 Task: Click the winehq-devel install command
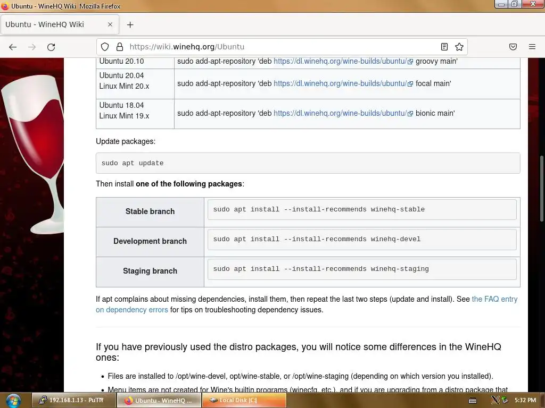[362, 240]
